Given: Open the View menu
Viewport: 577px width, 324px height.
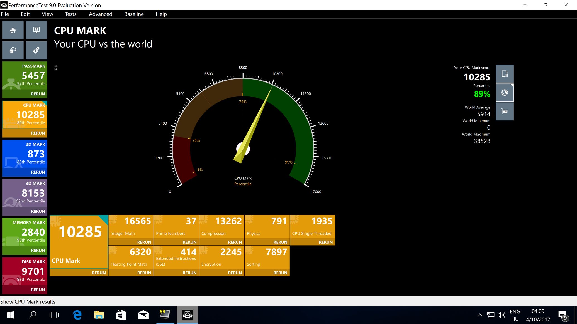Looking at the screenshot, I should click(x=47, y=14).
